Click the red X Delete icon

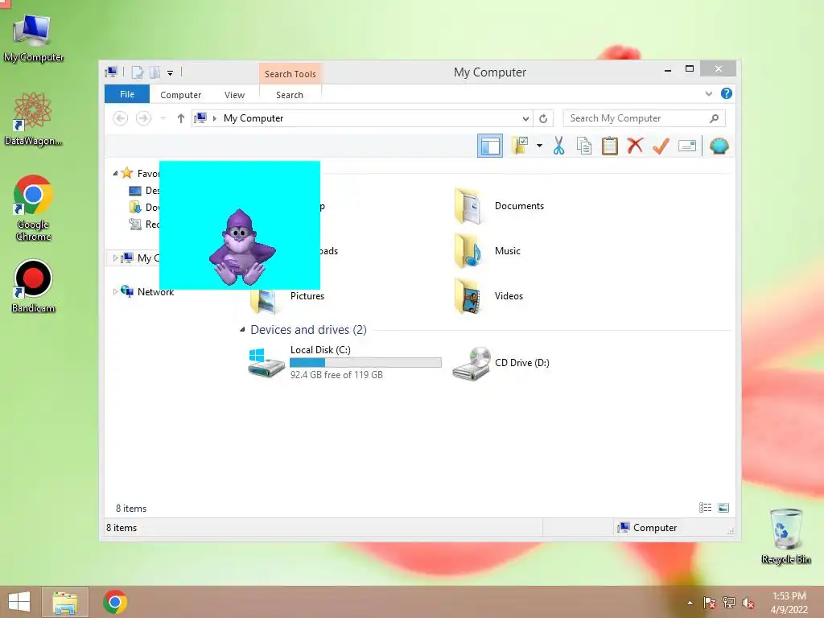635,146
